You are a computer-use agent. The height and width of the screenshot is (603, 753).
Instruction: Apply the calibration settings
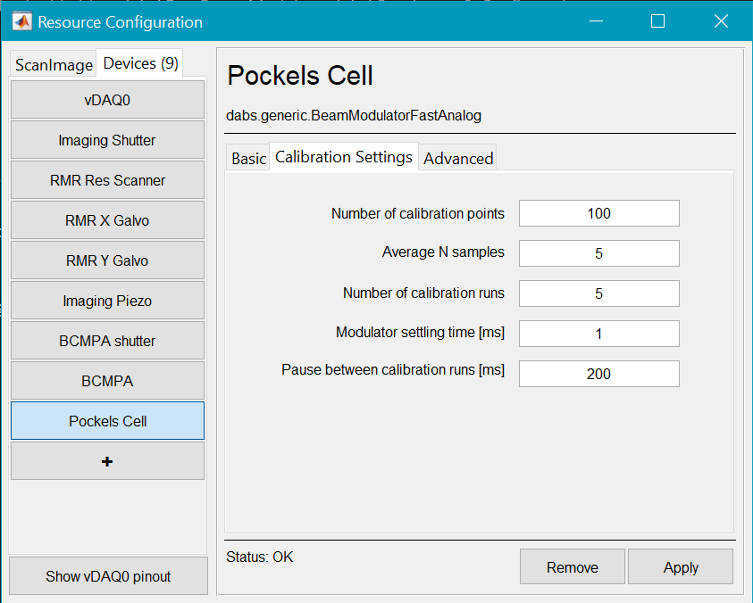[x=681, y=567]
